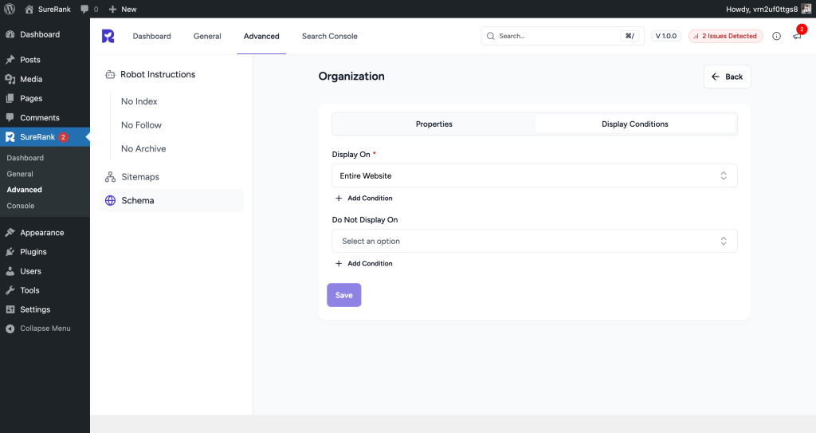Click the V 1.0.0 version badge
Viewport: 816px width, 433px height.
665,36
